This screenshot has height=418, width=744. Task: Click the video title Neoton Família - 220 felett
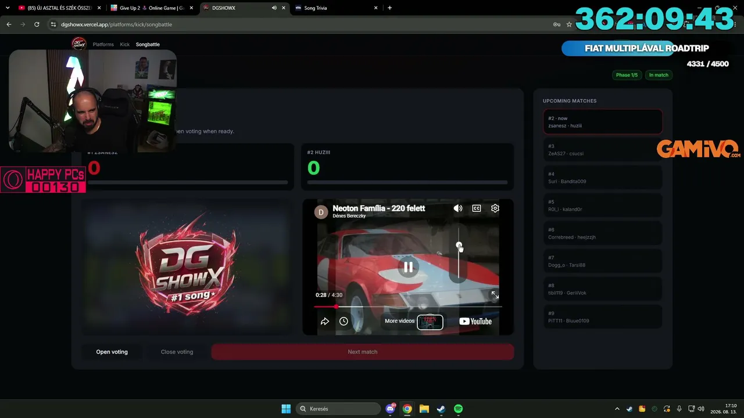coord(379,208)
